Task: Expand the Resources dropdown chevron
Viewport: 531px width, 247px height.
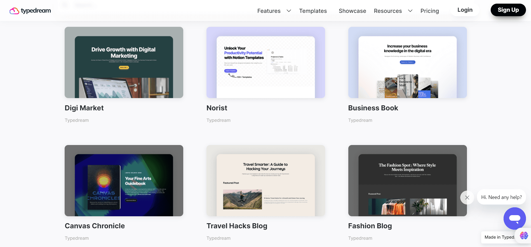Action: 410,11
